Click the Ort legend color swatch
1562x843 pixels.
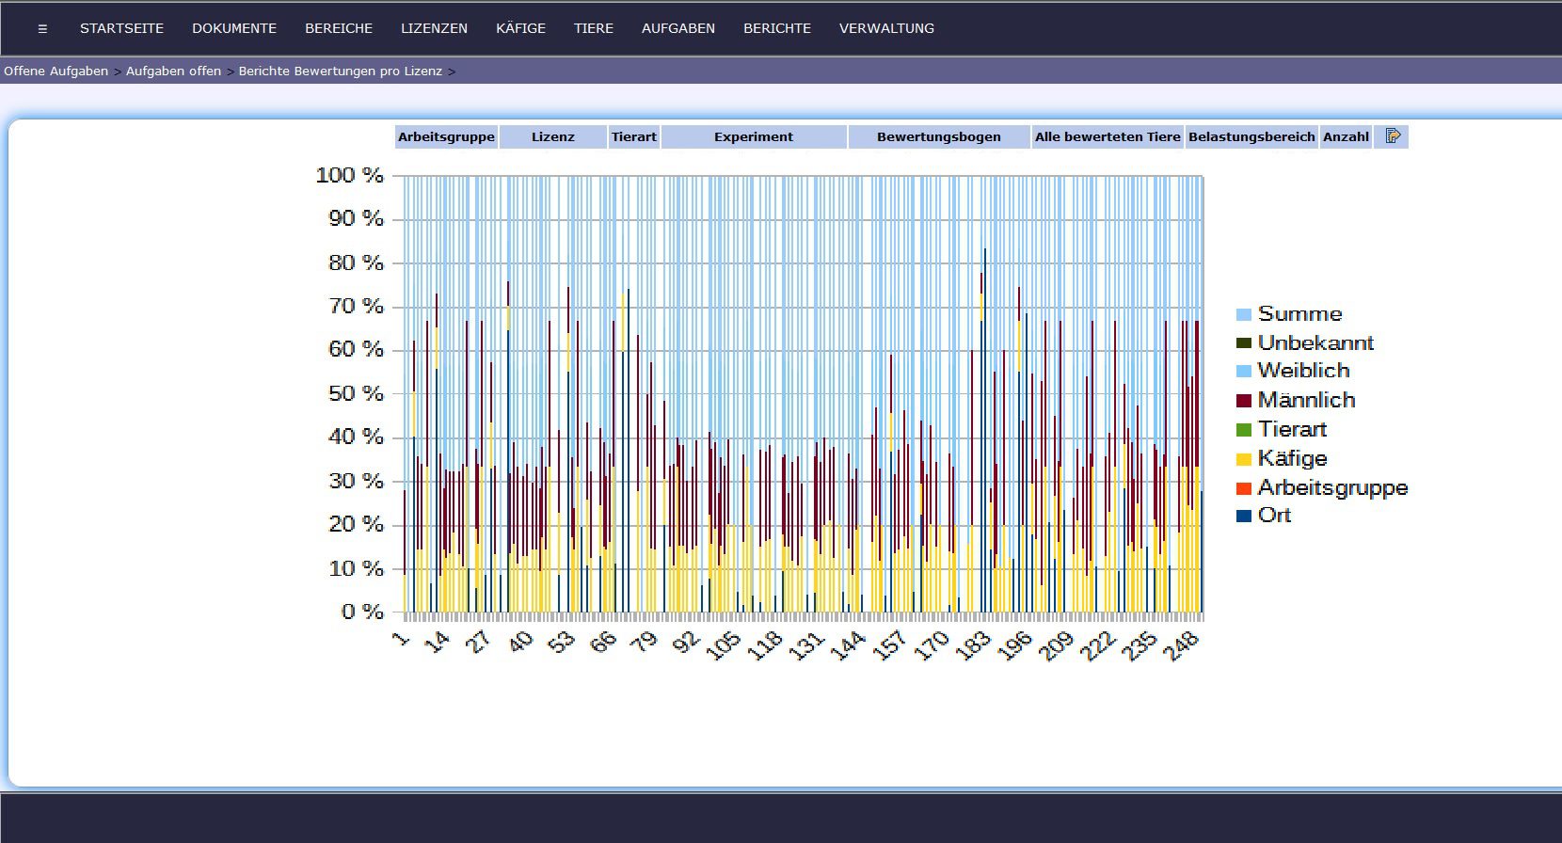tap(1244, 516)
